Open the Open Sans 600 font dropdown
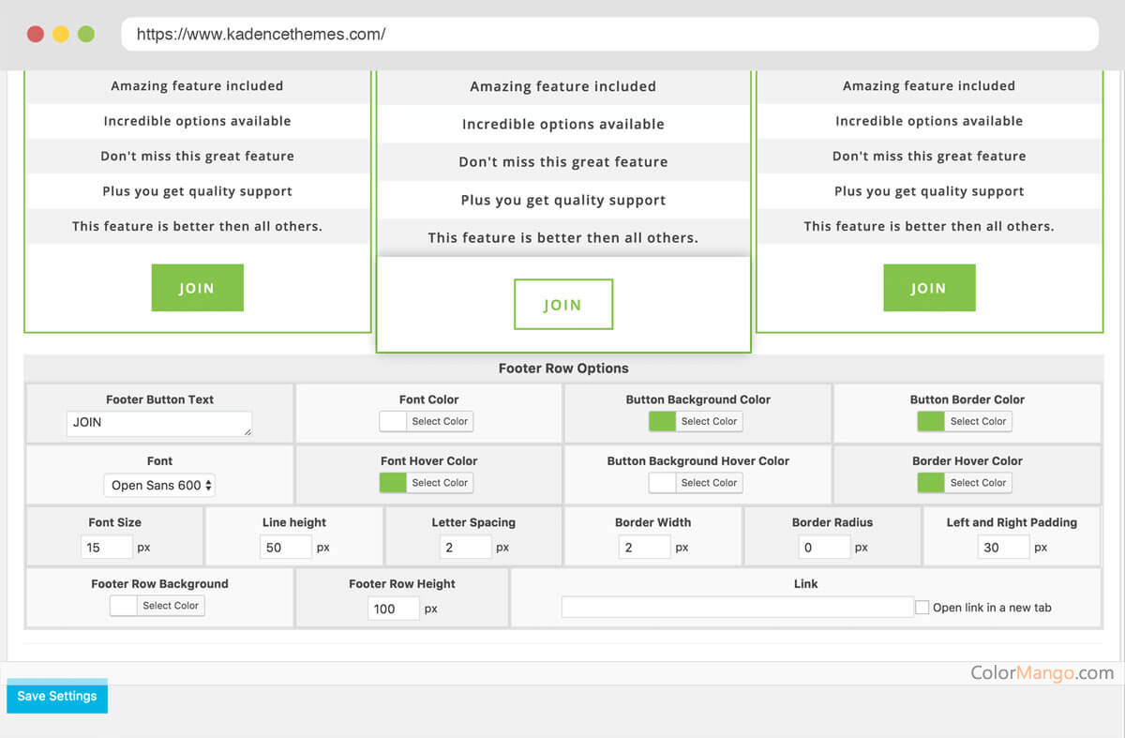Viewport: 1125px width, 738px height. (158, 485)
